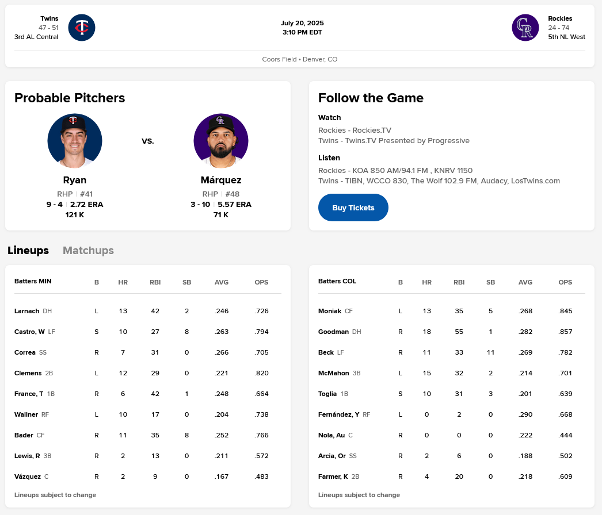Click McMahon in Rockies lineup
This screenshot has width=602, height=515.
click(333, 373)
